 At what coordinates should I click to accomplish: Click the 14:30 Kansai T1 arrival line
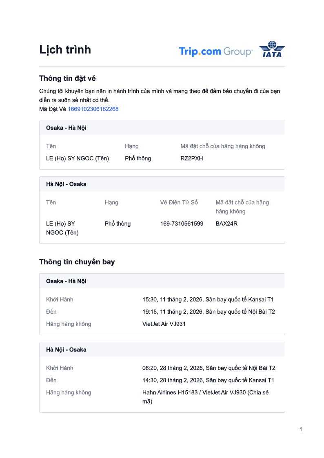[x=208, y=380]
